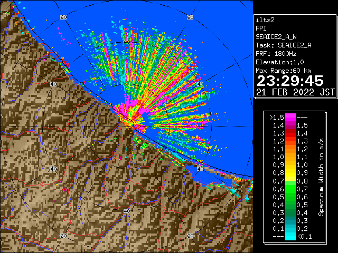Click the "ilts2" radar name text
338x253 pixels.
click(x=265, y=20)
